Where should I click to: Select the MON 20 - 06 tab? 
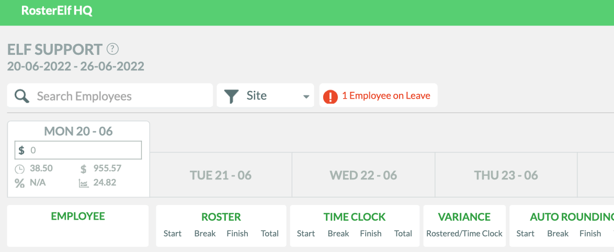tap(78, 131)
